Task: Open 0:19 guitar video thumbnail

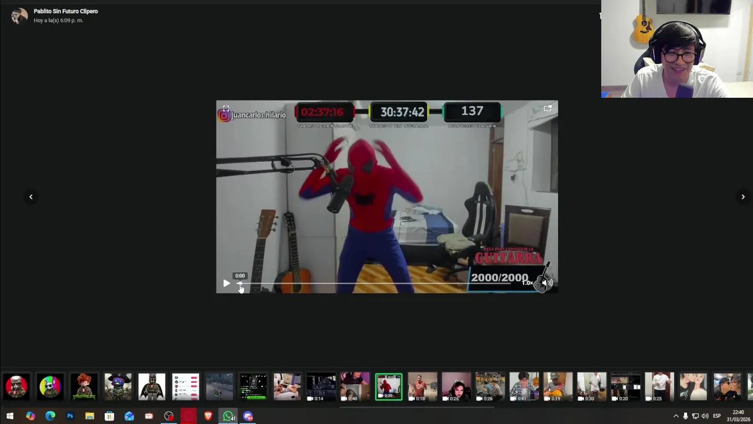Action: (558, 387)
